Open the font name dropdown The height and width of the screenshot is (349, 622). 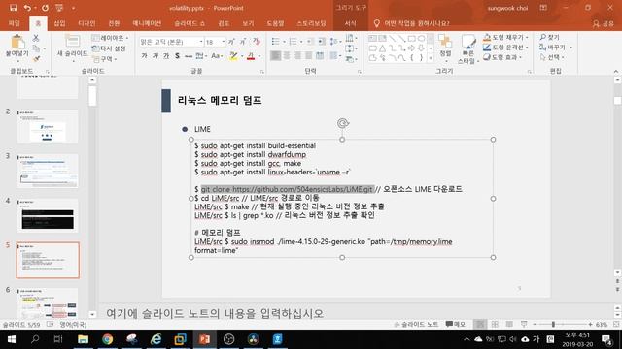(201, 42)
